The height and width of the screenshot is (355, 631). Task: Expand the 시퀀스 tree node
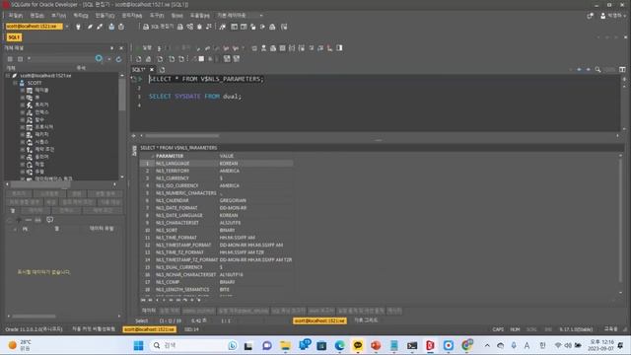pos(23,142)
